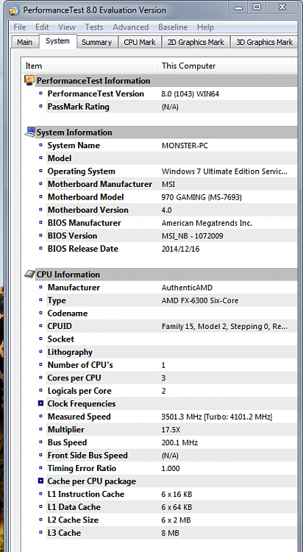Click the System Information computer icon
The image size is (303, 552).
pos(30,132)
